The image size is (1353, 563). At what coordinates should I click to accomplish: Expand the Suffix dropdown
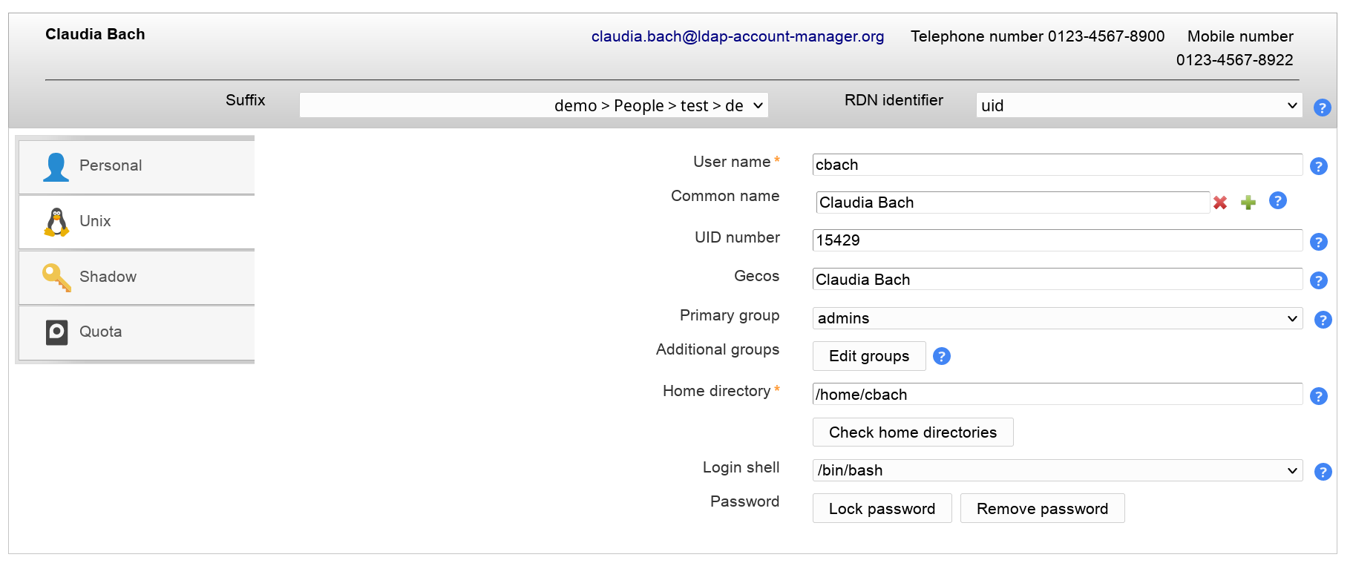(534, 105)
